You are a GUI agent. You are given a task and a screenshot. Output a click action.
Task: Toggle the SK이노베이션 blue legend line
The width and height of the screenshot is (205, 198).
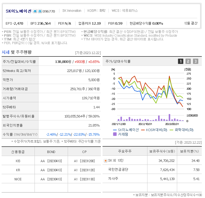(126, 130)
